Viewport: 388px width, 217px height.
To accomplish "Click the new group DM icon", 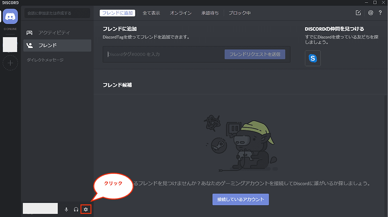I will [358, 13].
